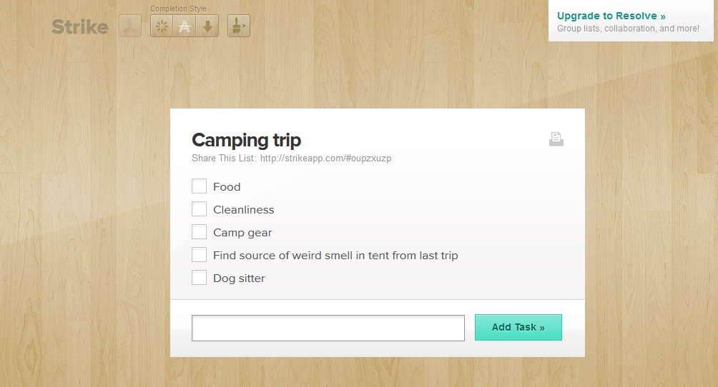
Task: Check off the Dog sitter task
Action: 199,278
